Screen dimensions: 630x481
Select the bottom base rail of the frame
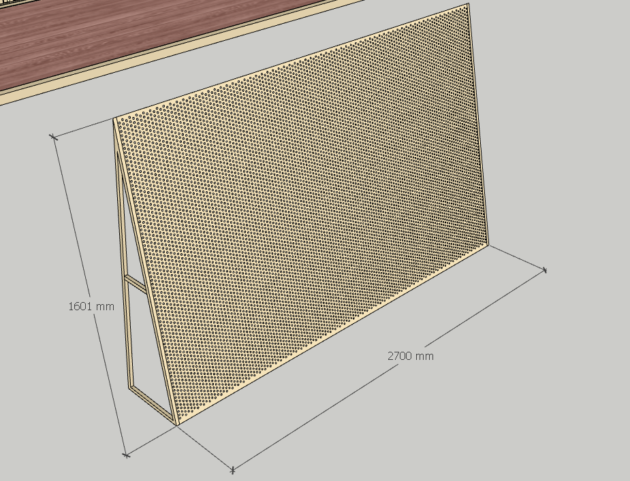pos(152,403)
